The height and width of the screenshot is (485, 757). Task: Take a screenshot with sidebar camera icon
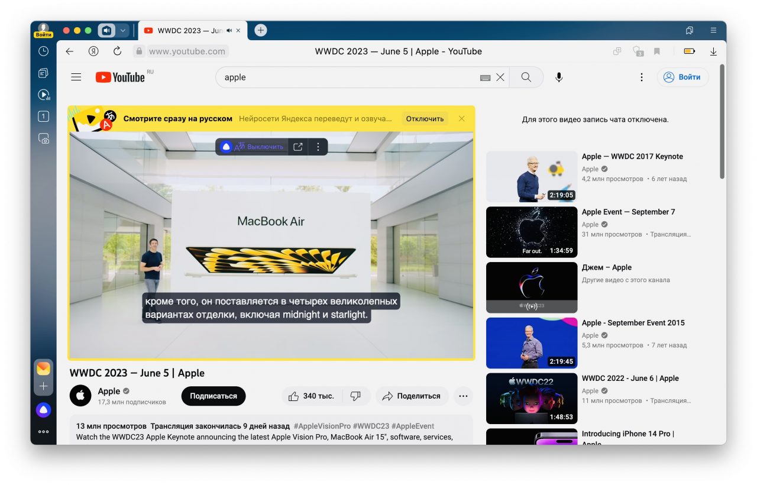[43, 138]
